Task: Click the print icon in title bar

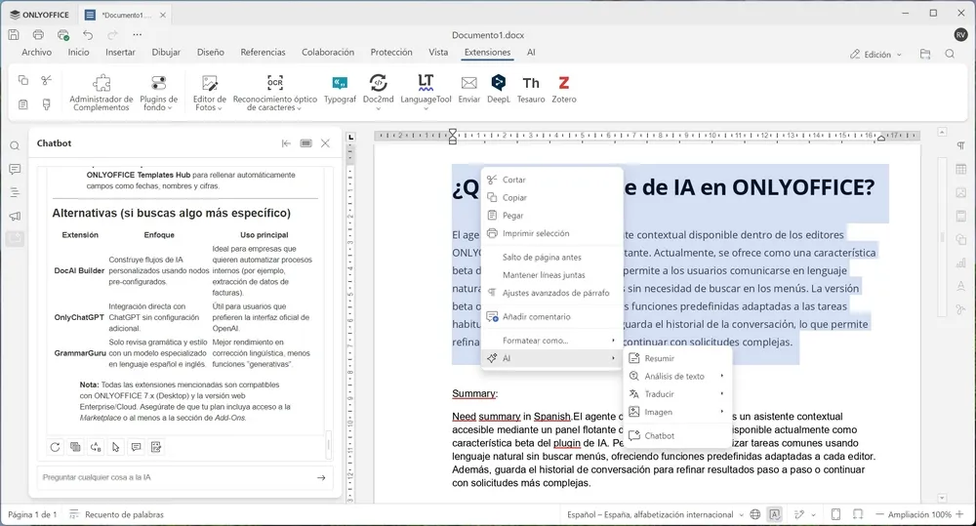Action: (39, 35)
